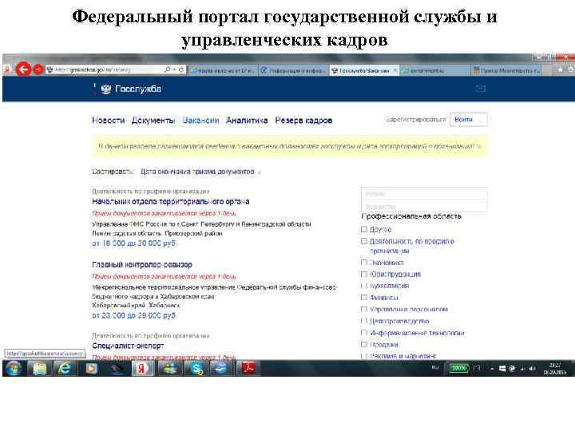Open Adobe Reader from the taskbar
Viewport: 575px width, 431px height.
[248, 368]
